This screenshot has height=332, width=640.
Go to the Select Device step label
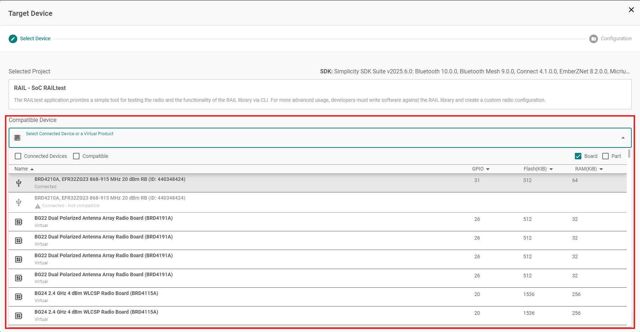tap(35, 39)
